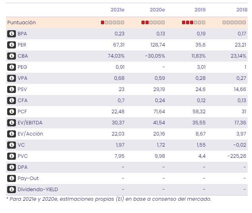Viewport: 252px width, 213px height.
Task: Click the 2021e Puntuación score bar
Action: [112, 23]
